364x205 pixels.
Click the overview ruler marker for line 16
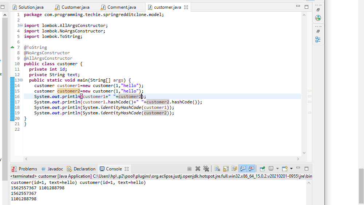pos(309,96)
